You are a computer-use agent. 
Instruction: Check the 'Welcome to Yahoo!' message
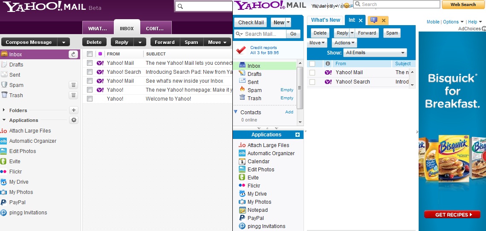click(90, 99)
